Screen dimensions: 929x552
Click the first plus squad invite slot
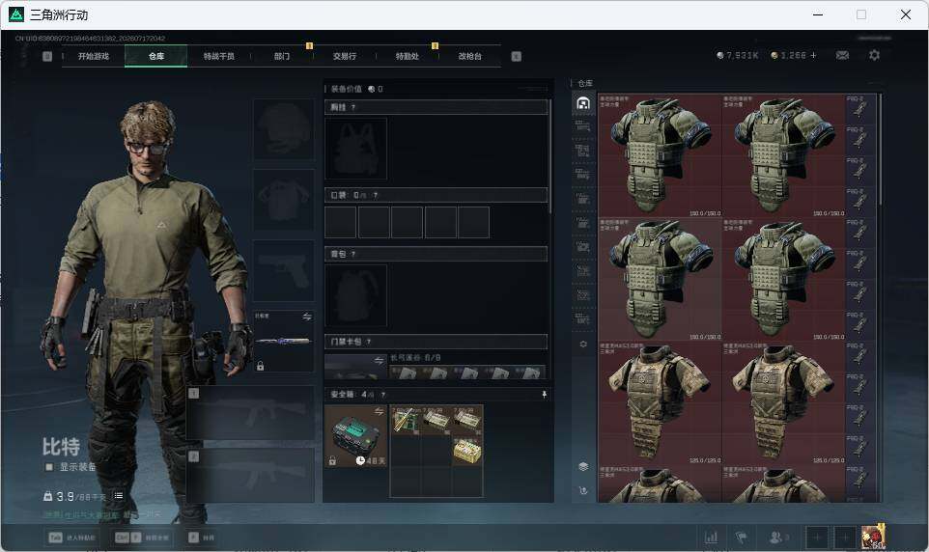click(816, 538)
